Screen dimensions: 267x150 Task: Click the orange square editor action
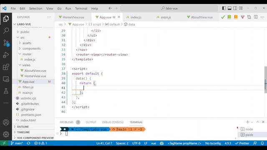(236, 17)
